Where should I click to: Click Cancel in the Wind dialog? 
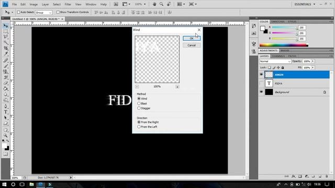click(192, 45)
